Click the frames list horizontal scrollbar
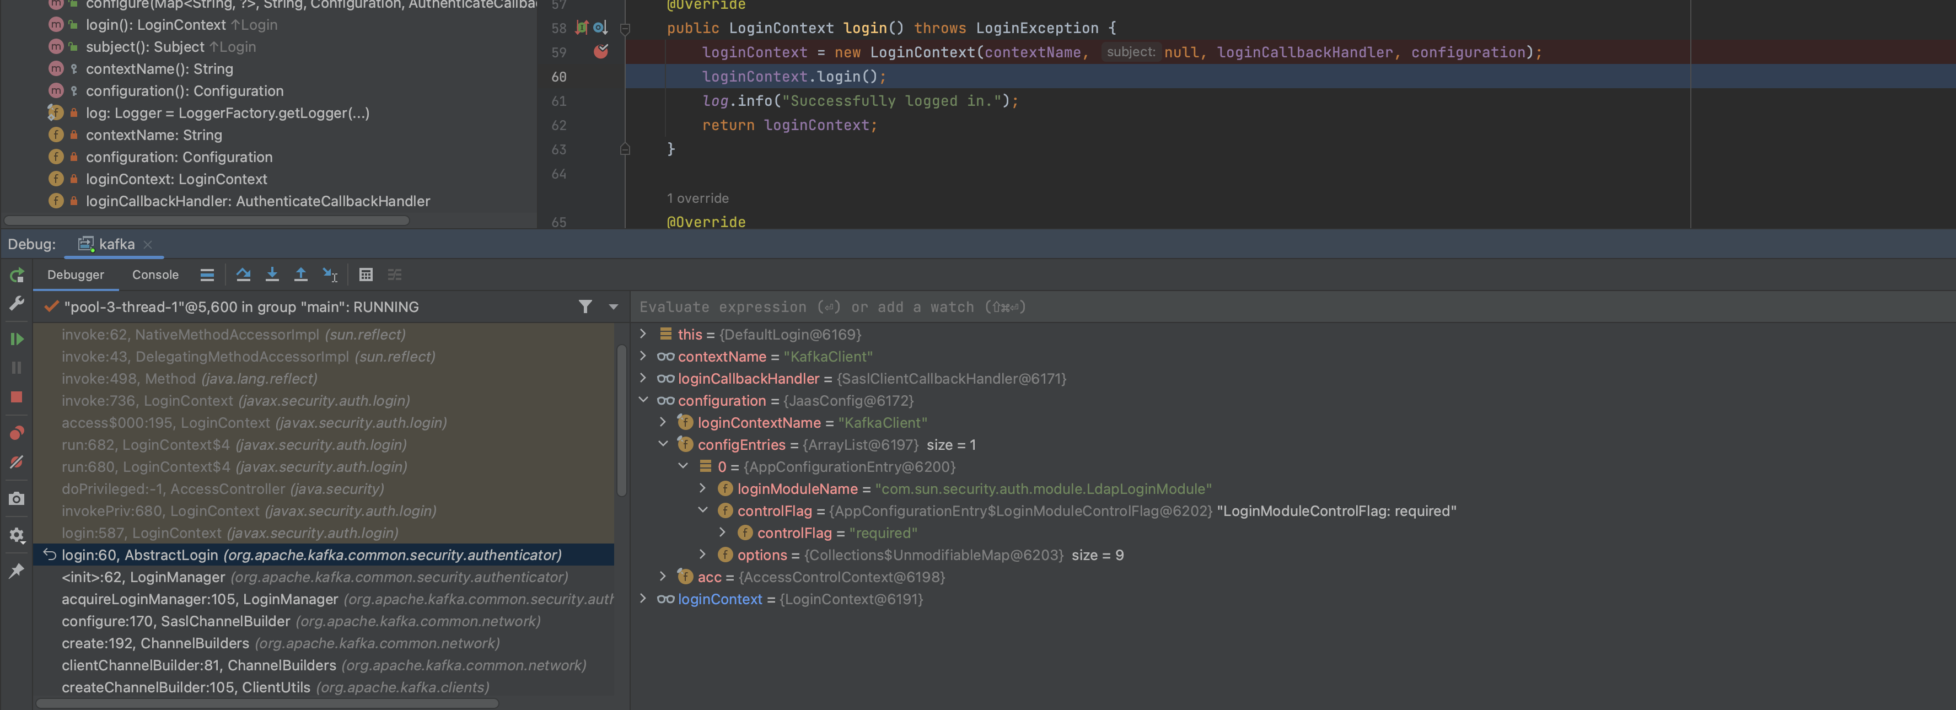 pos(267,703)
